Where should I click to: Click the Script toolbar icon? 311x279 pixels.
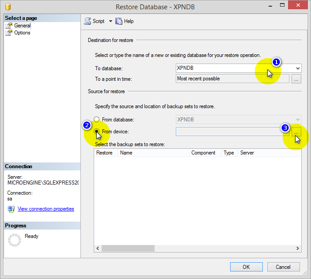[x=87, y=21]
